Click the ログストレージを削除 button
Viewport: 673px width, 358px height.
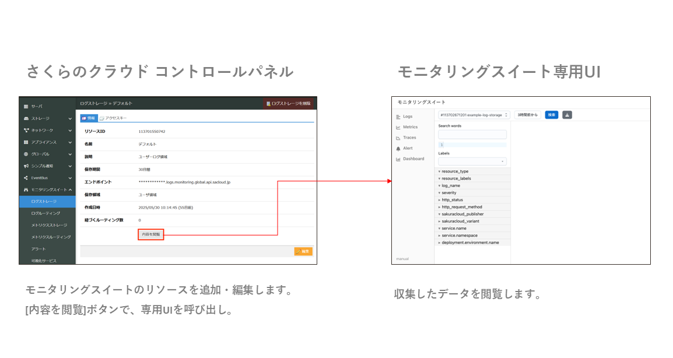pos(289,103)
